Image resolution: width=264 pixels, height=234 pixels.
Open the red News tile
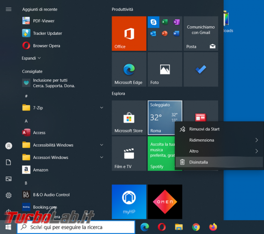pyautogui.click(x=201, y=111)
